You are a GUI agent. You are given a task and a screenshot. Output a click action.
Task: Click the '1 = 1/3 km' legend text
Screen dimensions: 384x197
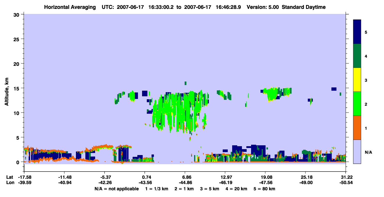[156, 189]
